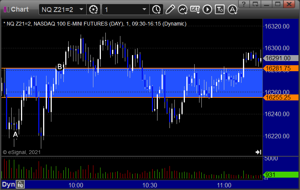Image resolution: width=300 pixels, height=190 pixels.
Task: Click the 10:30 time axis label
Action: 150,185
